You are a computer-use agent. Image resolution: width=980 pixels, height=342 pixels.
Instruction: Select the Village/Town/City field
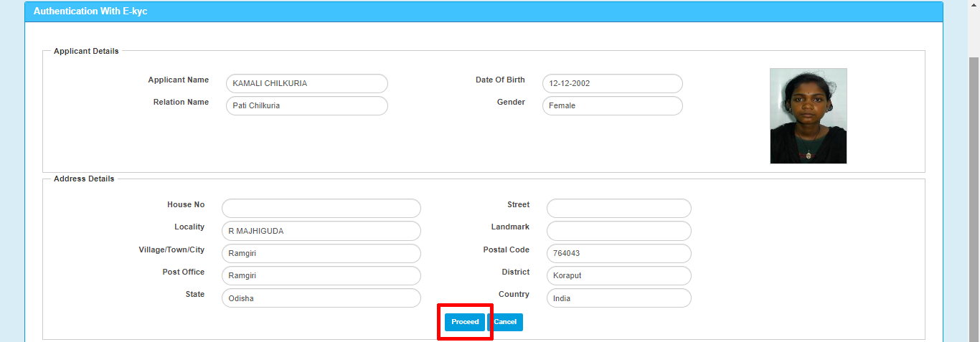click(x=321, y=253)
